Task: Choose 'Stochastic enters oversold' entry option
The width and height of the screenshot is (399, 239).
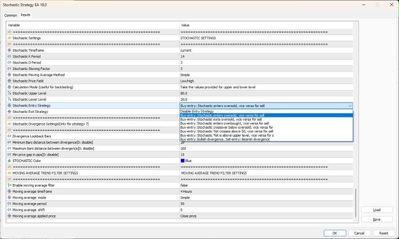Action: (266, 115)
